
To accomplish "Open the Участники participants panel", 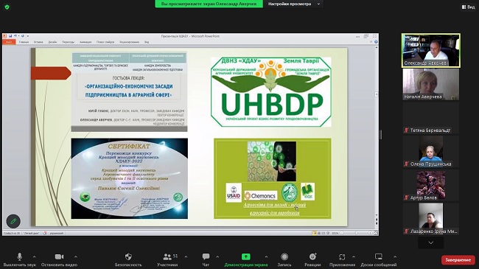I will coord(167,259).
